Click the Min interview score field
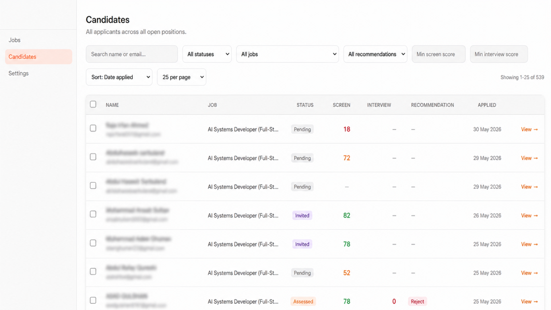The width and height of the screenshot is (551, 310). coord(499,54)
